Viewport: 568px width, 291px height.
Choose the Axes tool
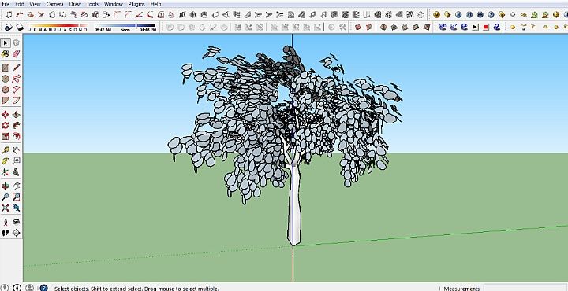[5, 172]
